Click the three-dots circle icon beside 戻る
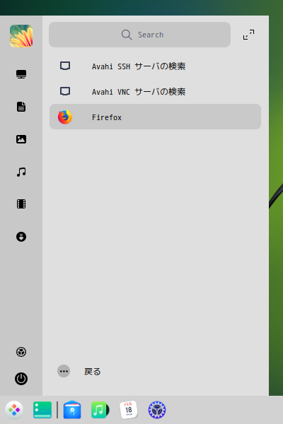The image size is (283, 424). [64, 371]
